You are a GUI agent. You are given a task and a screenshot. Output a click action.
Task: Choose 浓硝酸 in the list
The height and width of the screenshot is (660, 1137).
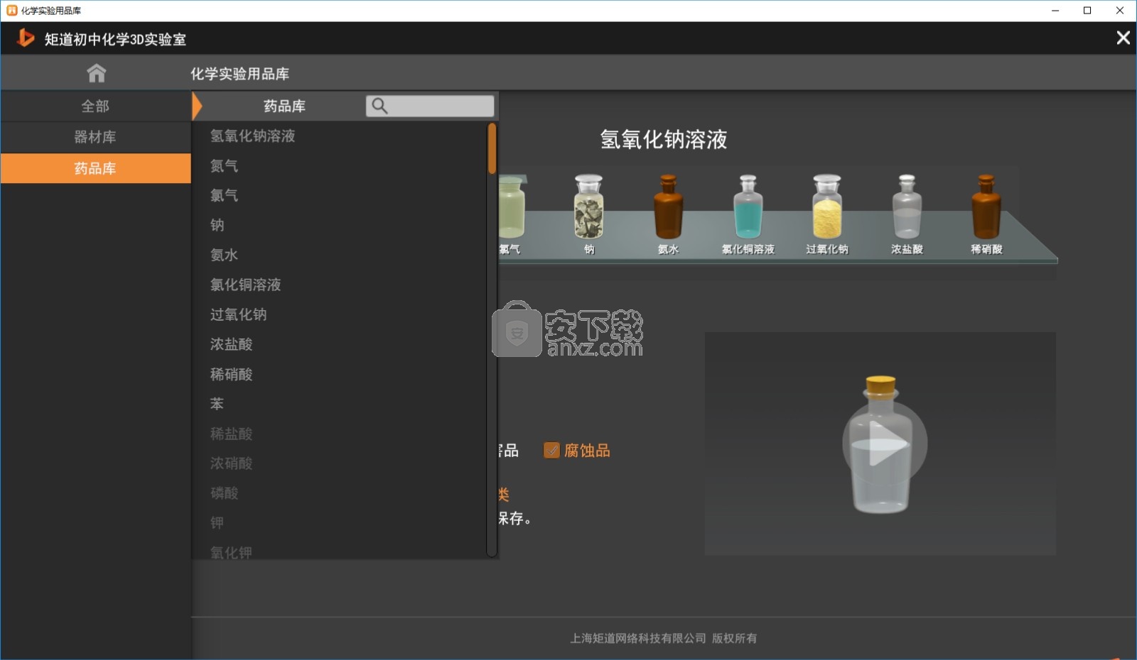[x=231, y=463]
